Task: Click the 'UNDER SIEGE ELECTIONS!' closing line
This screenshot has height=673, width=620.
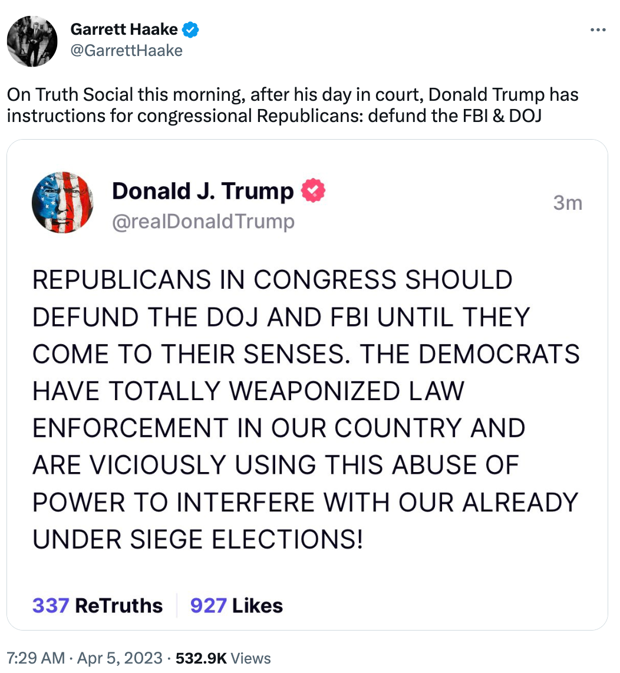Action: point(197,538)
